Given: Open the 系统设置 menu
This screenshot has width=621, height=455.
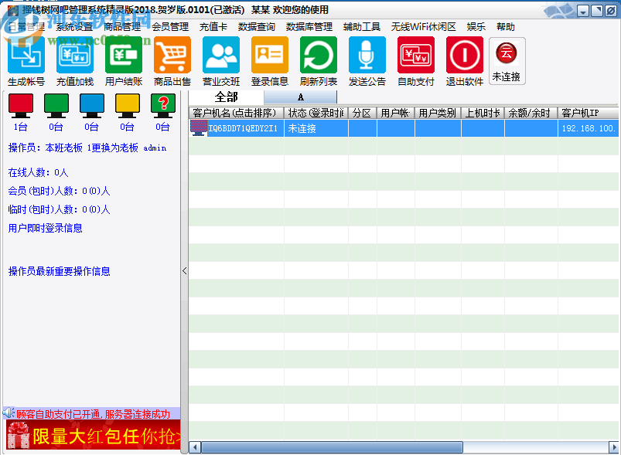Looking at the screenshot, I should (x=74, y=27).
